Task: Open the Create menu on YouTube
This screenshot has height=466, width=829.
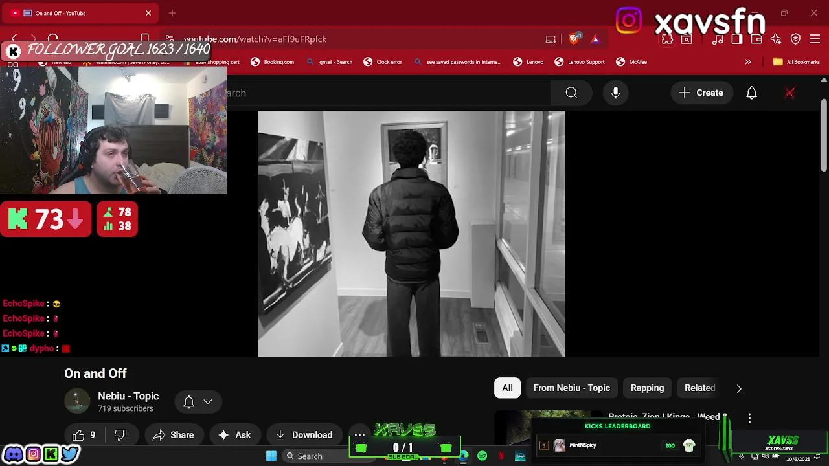Action: tap(701, 93)
